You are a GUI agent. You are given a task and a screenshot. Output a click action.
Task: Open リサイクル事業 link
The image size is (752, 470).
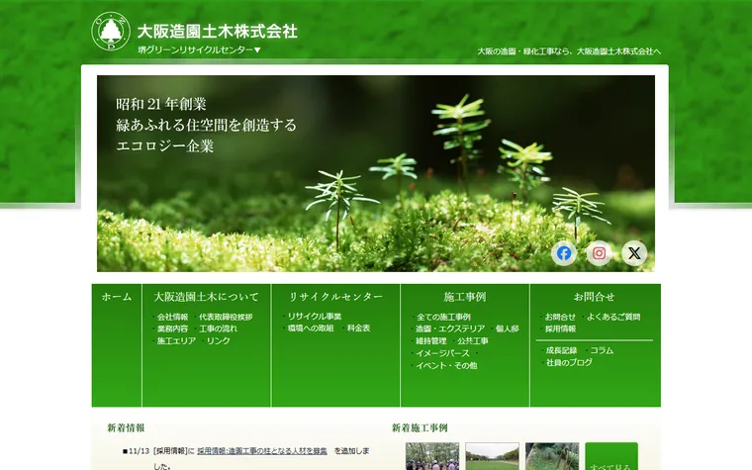click(315, 317)
